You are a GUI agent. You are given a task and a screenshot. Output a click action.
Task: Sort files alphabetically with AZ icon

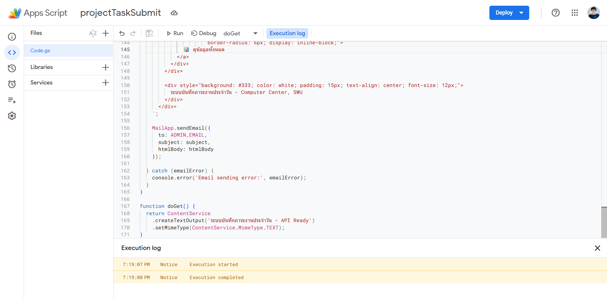93,33
